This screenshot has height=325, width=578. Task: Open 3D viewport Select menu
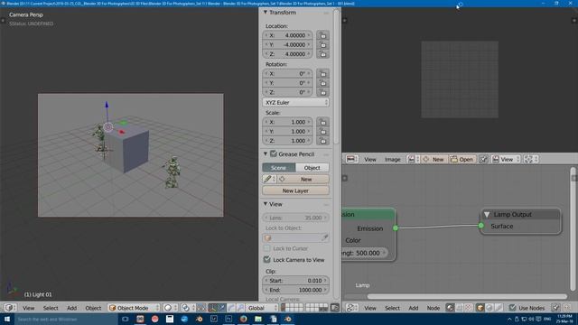tap(51, 308)
